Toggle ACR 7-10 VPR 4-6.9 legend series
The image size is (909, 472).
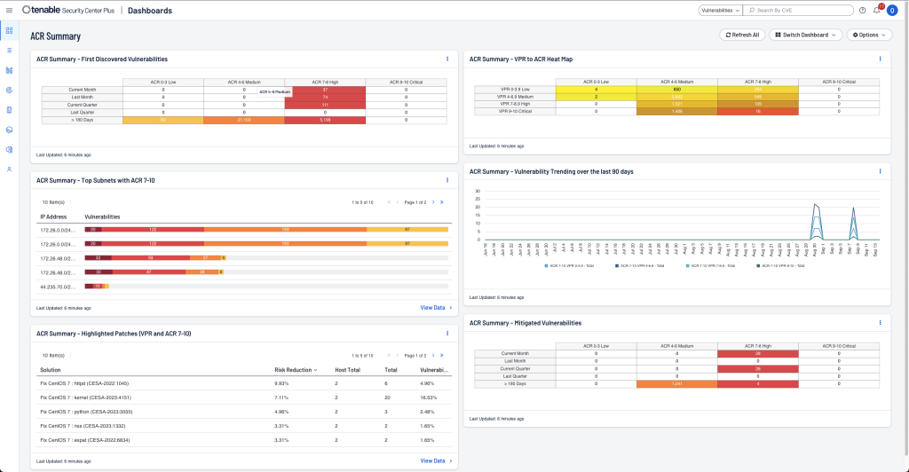pyautogui.click(x=637, y=265)
